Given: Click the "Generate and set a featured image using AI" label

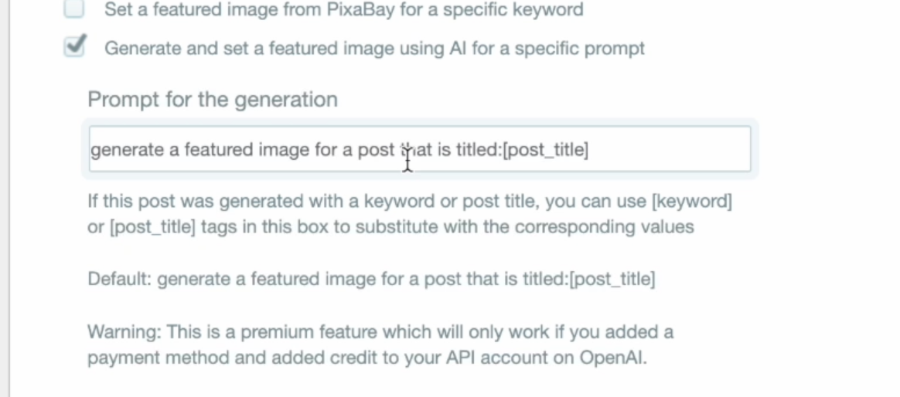Looking at the screenshot, I should 374,49.
